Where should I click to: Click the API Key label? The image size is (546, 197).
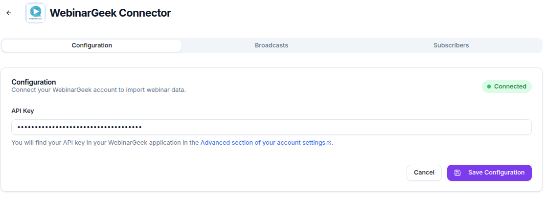coord(23,111)
